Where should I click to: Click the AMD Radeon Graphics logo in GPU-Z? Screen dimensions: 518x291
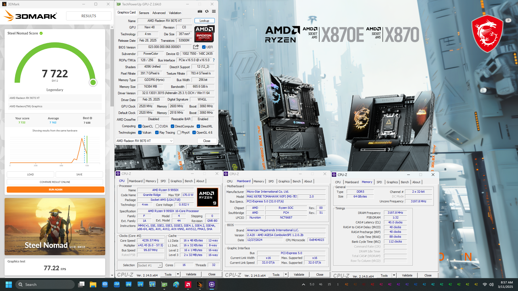click(x=204, y=34)
